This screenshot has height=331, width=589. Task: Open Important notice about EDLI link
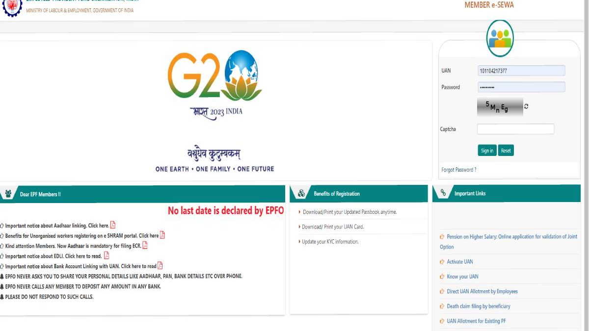pos(54,256)
